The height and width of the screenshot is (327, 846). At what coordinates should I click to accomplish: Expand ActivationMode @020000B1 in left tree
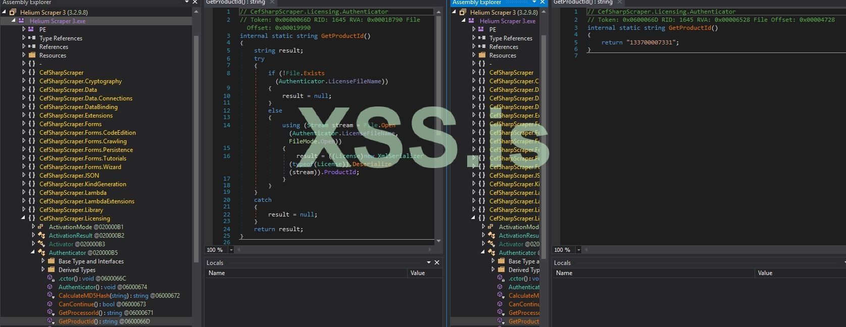point(33,227)
